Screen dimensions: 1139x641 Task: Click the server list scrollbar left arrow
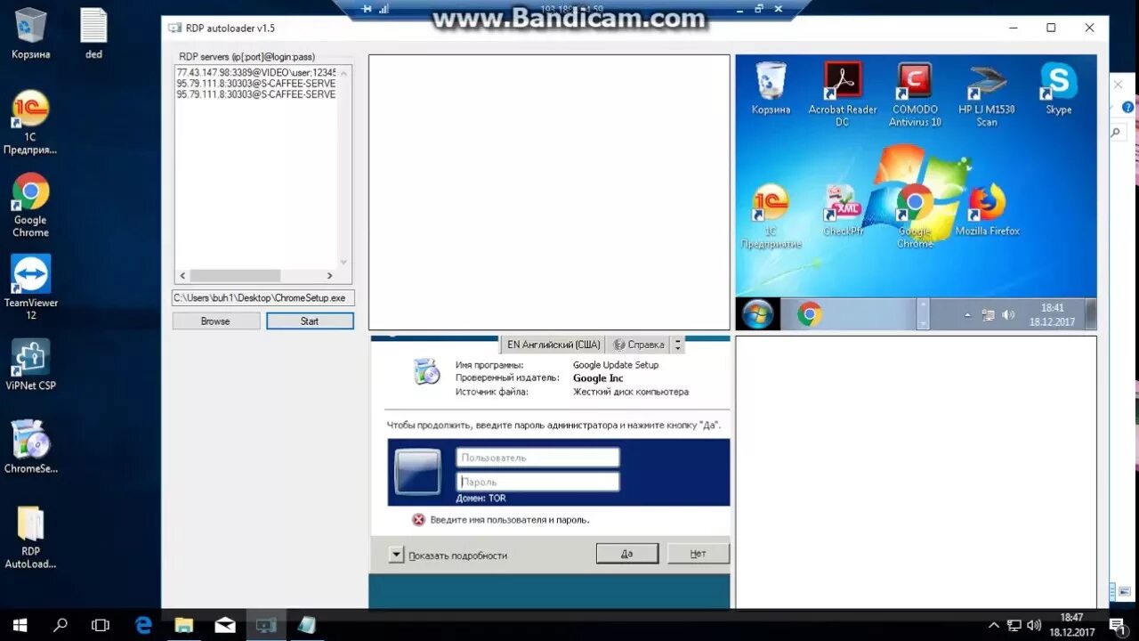pyautogui.click(x=183, y=276)
